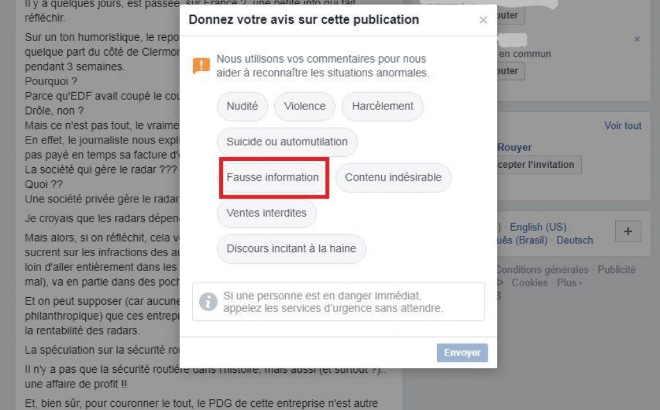The height and width of the screenshot is (410, 660).
Task: Choose Contenu indésirable
Action: click(393, 177)
